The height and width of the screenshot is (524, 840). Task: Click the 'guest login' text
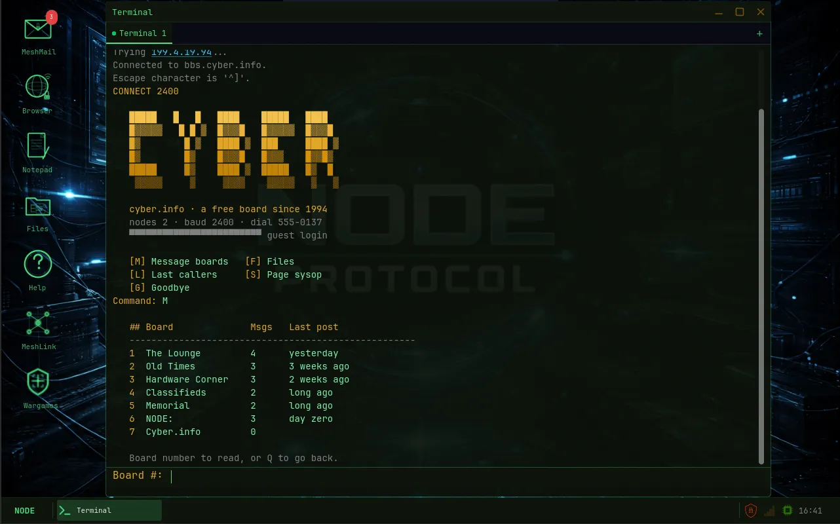297,235
